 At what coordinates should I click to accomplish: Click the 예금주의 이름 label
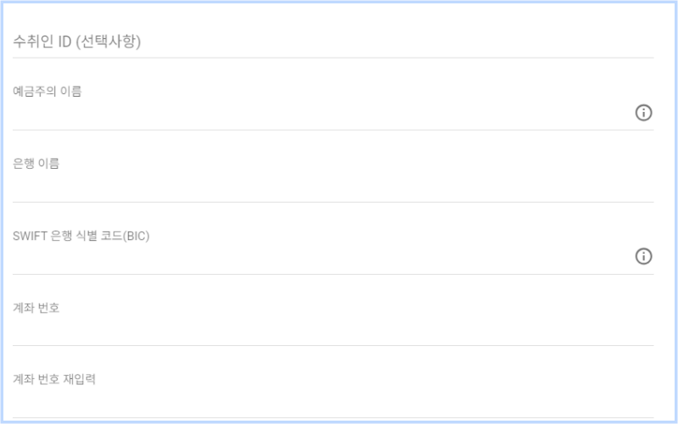47,92
